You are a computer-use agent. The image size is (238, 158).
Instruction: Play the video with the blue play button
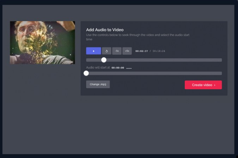pos(93,51)
